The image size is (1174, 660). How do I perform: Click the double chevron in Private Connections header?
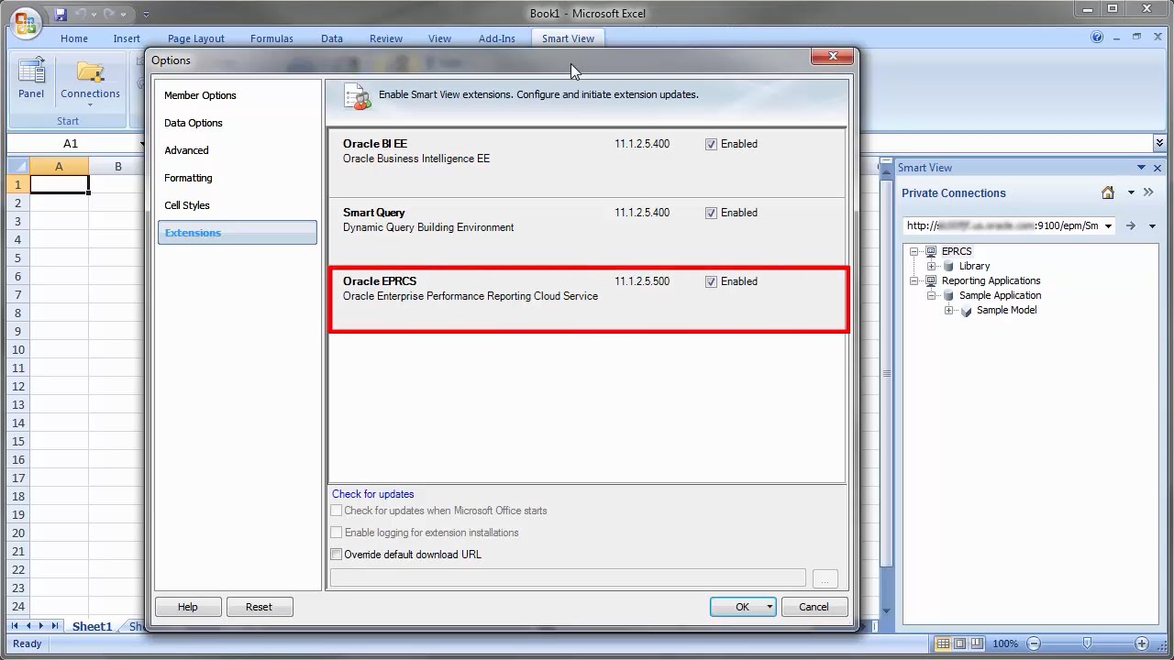[x=1148, y=192]
